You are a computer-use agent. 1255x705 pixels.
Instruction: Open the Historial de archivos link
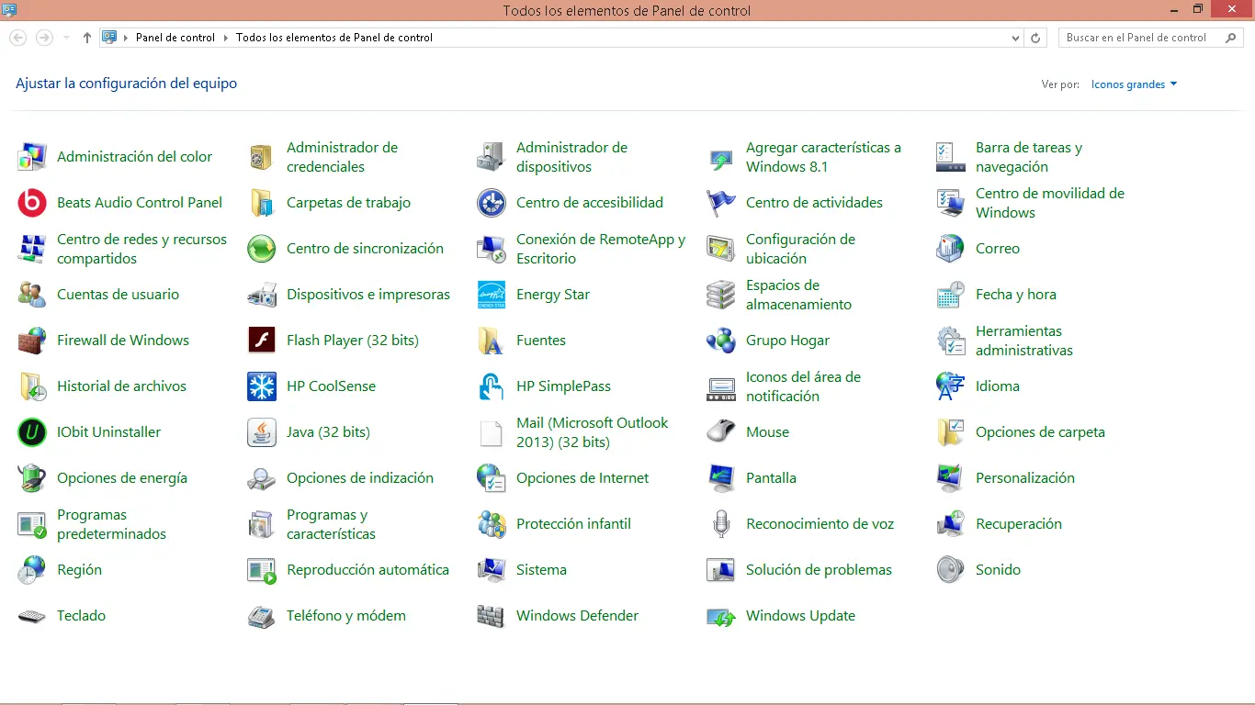tap(121, 386)
